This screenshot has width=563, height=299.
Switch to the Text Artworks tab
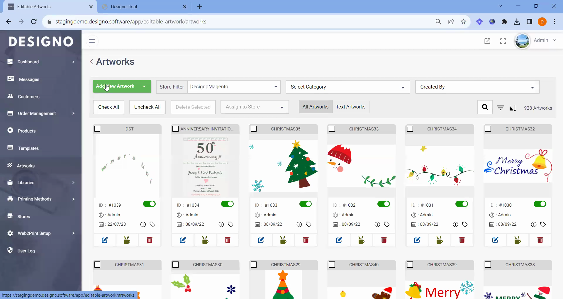pyautogui.click(x=350, y=107)
